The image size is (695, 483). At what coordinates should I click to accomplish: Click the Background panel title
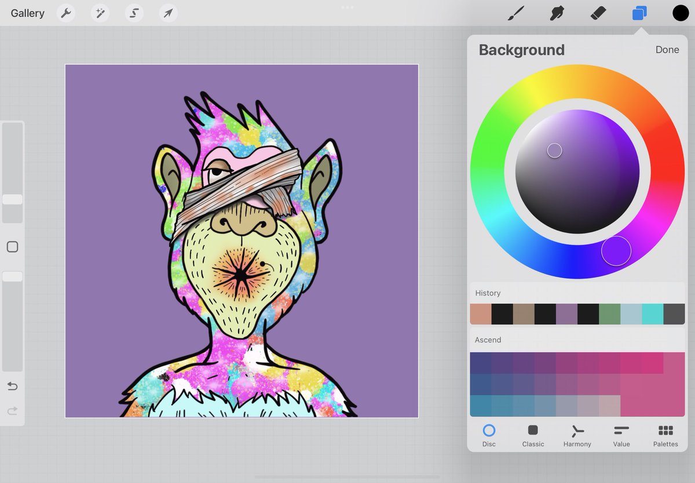[521, 50]
